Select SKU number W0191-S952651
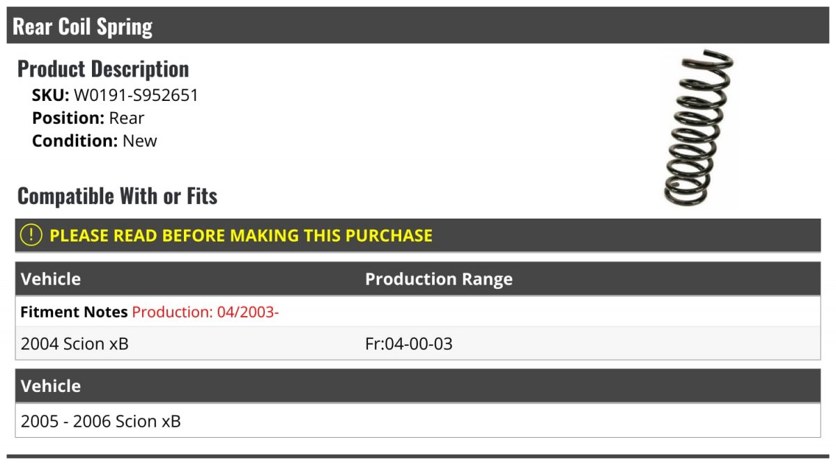Screen dimensions: 836x465 [x=136, y=95]
